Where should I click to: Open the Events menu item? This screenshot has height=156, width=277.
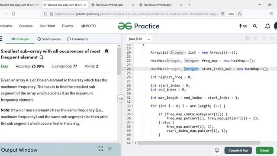tap(68, 26)
